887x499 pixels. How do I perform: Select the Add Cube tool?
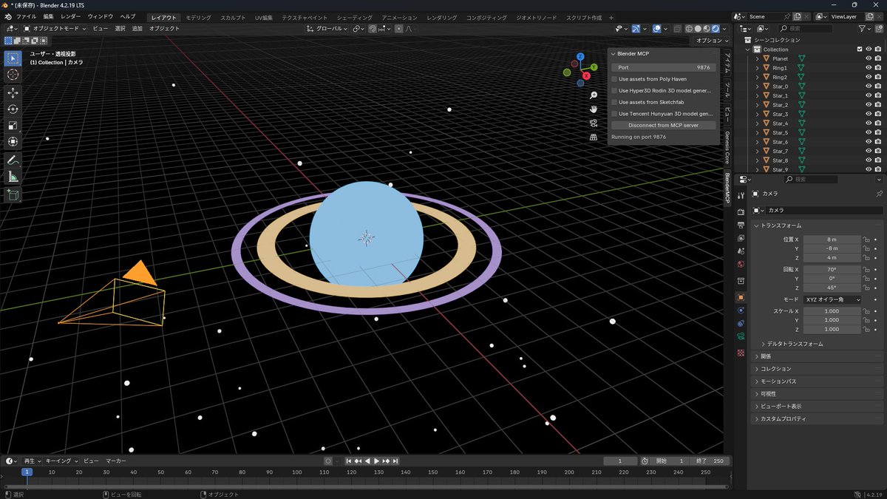[x=13, y=194]
